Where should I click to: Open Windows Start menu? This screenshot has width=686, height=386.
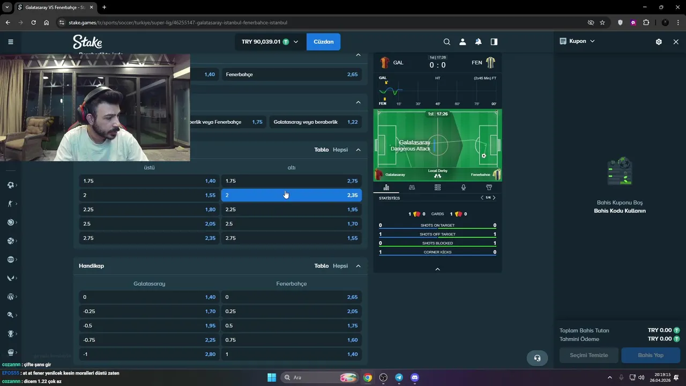pyautogui.click(x=271, y=377)
